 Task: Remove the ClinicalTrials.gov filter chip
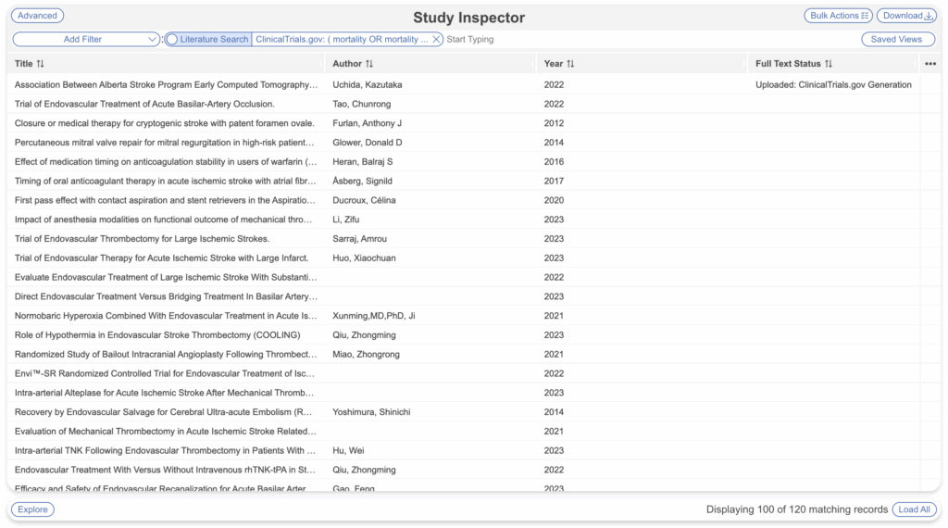click(436, 40)
